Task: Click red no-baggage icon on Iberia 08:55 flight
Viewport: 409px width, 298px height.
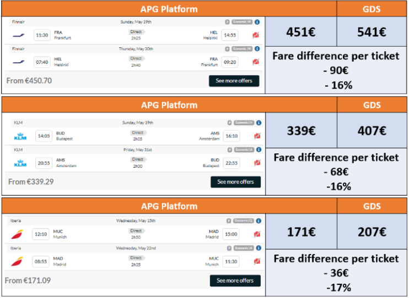Action: (x=257, y=261)
